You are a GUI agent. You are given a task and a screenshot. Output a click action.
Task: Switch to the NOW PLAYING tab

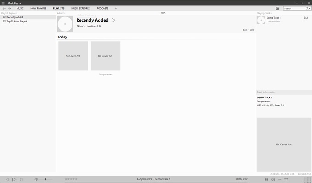(38, 8)
